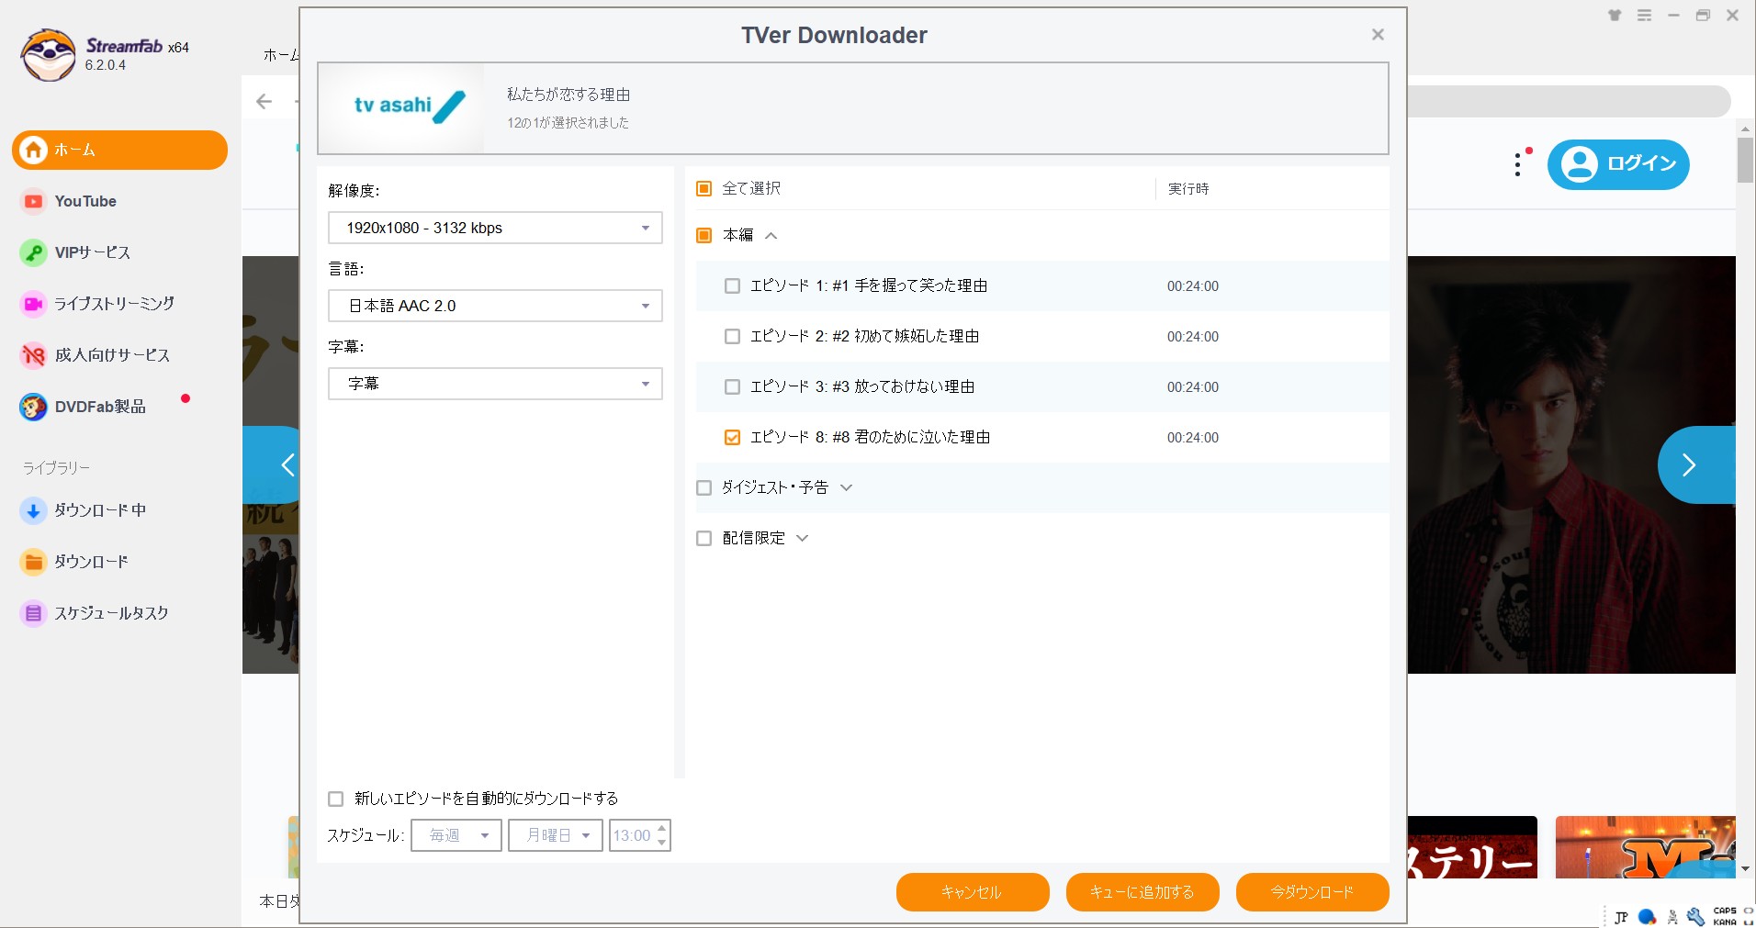Open ライブストリーミング camera icon

(x=34, y=304)
